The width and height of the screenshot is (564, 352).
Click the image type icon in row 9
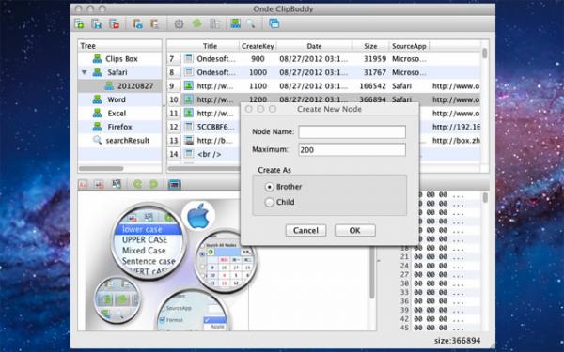pyautogui.click(x=189, y=85)
